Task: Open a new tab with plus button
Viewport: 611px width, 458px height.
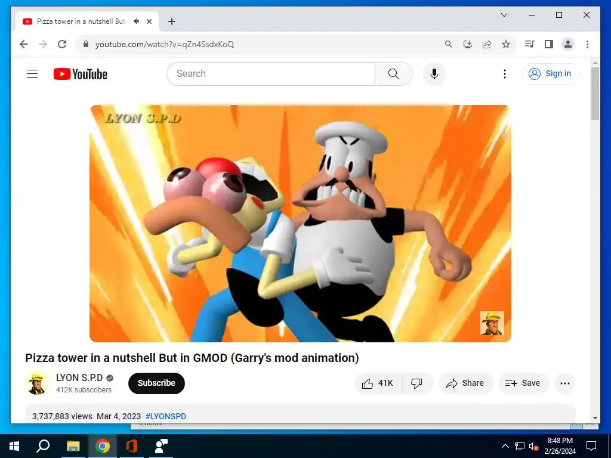Action: [171, 21]
